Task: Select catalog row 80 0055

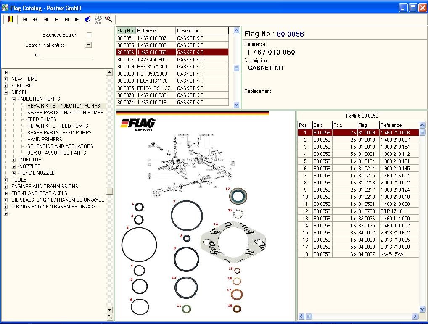Action: point(172,45)
